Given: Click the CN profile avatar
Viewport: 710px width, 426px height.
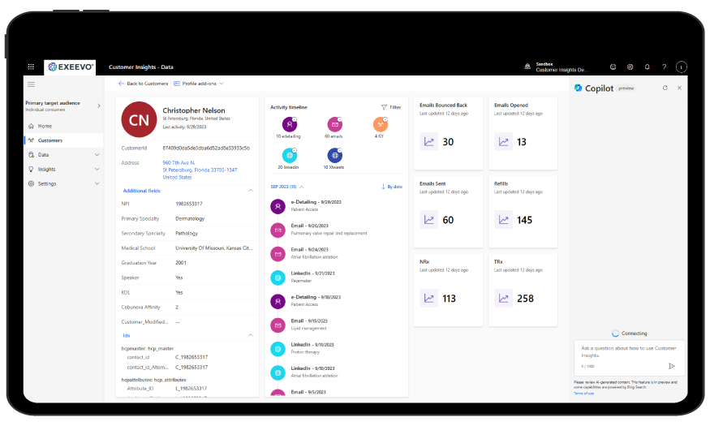Looking at the screenshot, I should pos(139,119).
